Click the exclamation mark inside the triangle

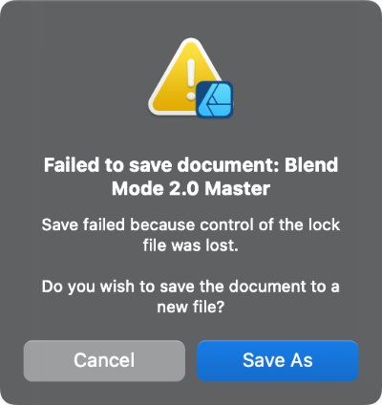pyautogui.click(x=191, y=79)
